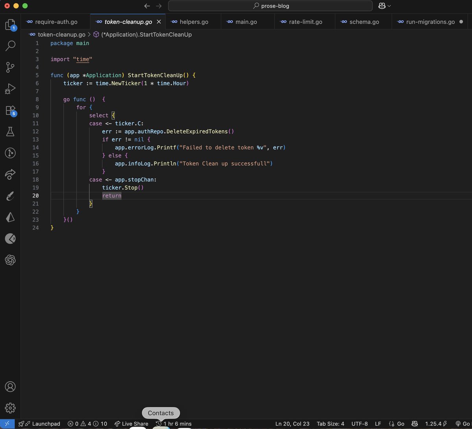Screen dimensions: 472x429
Task: Navigate back with the left arrow
Action: (x=147, y=6)
